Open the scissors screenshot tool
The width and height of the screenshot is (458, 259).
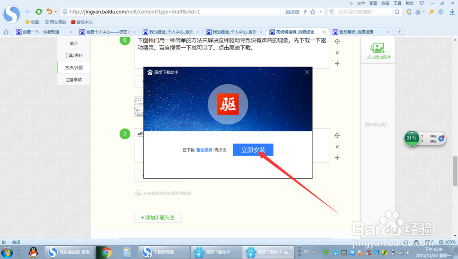pos(418,12)
